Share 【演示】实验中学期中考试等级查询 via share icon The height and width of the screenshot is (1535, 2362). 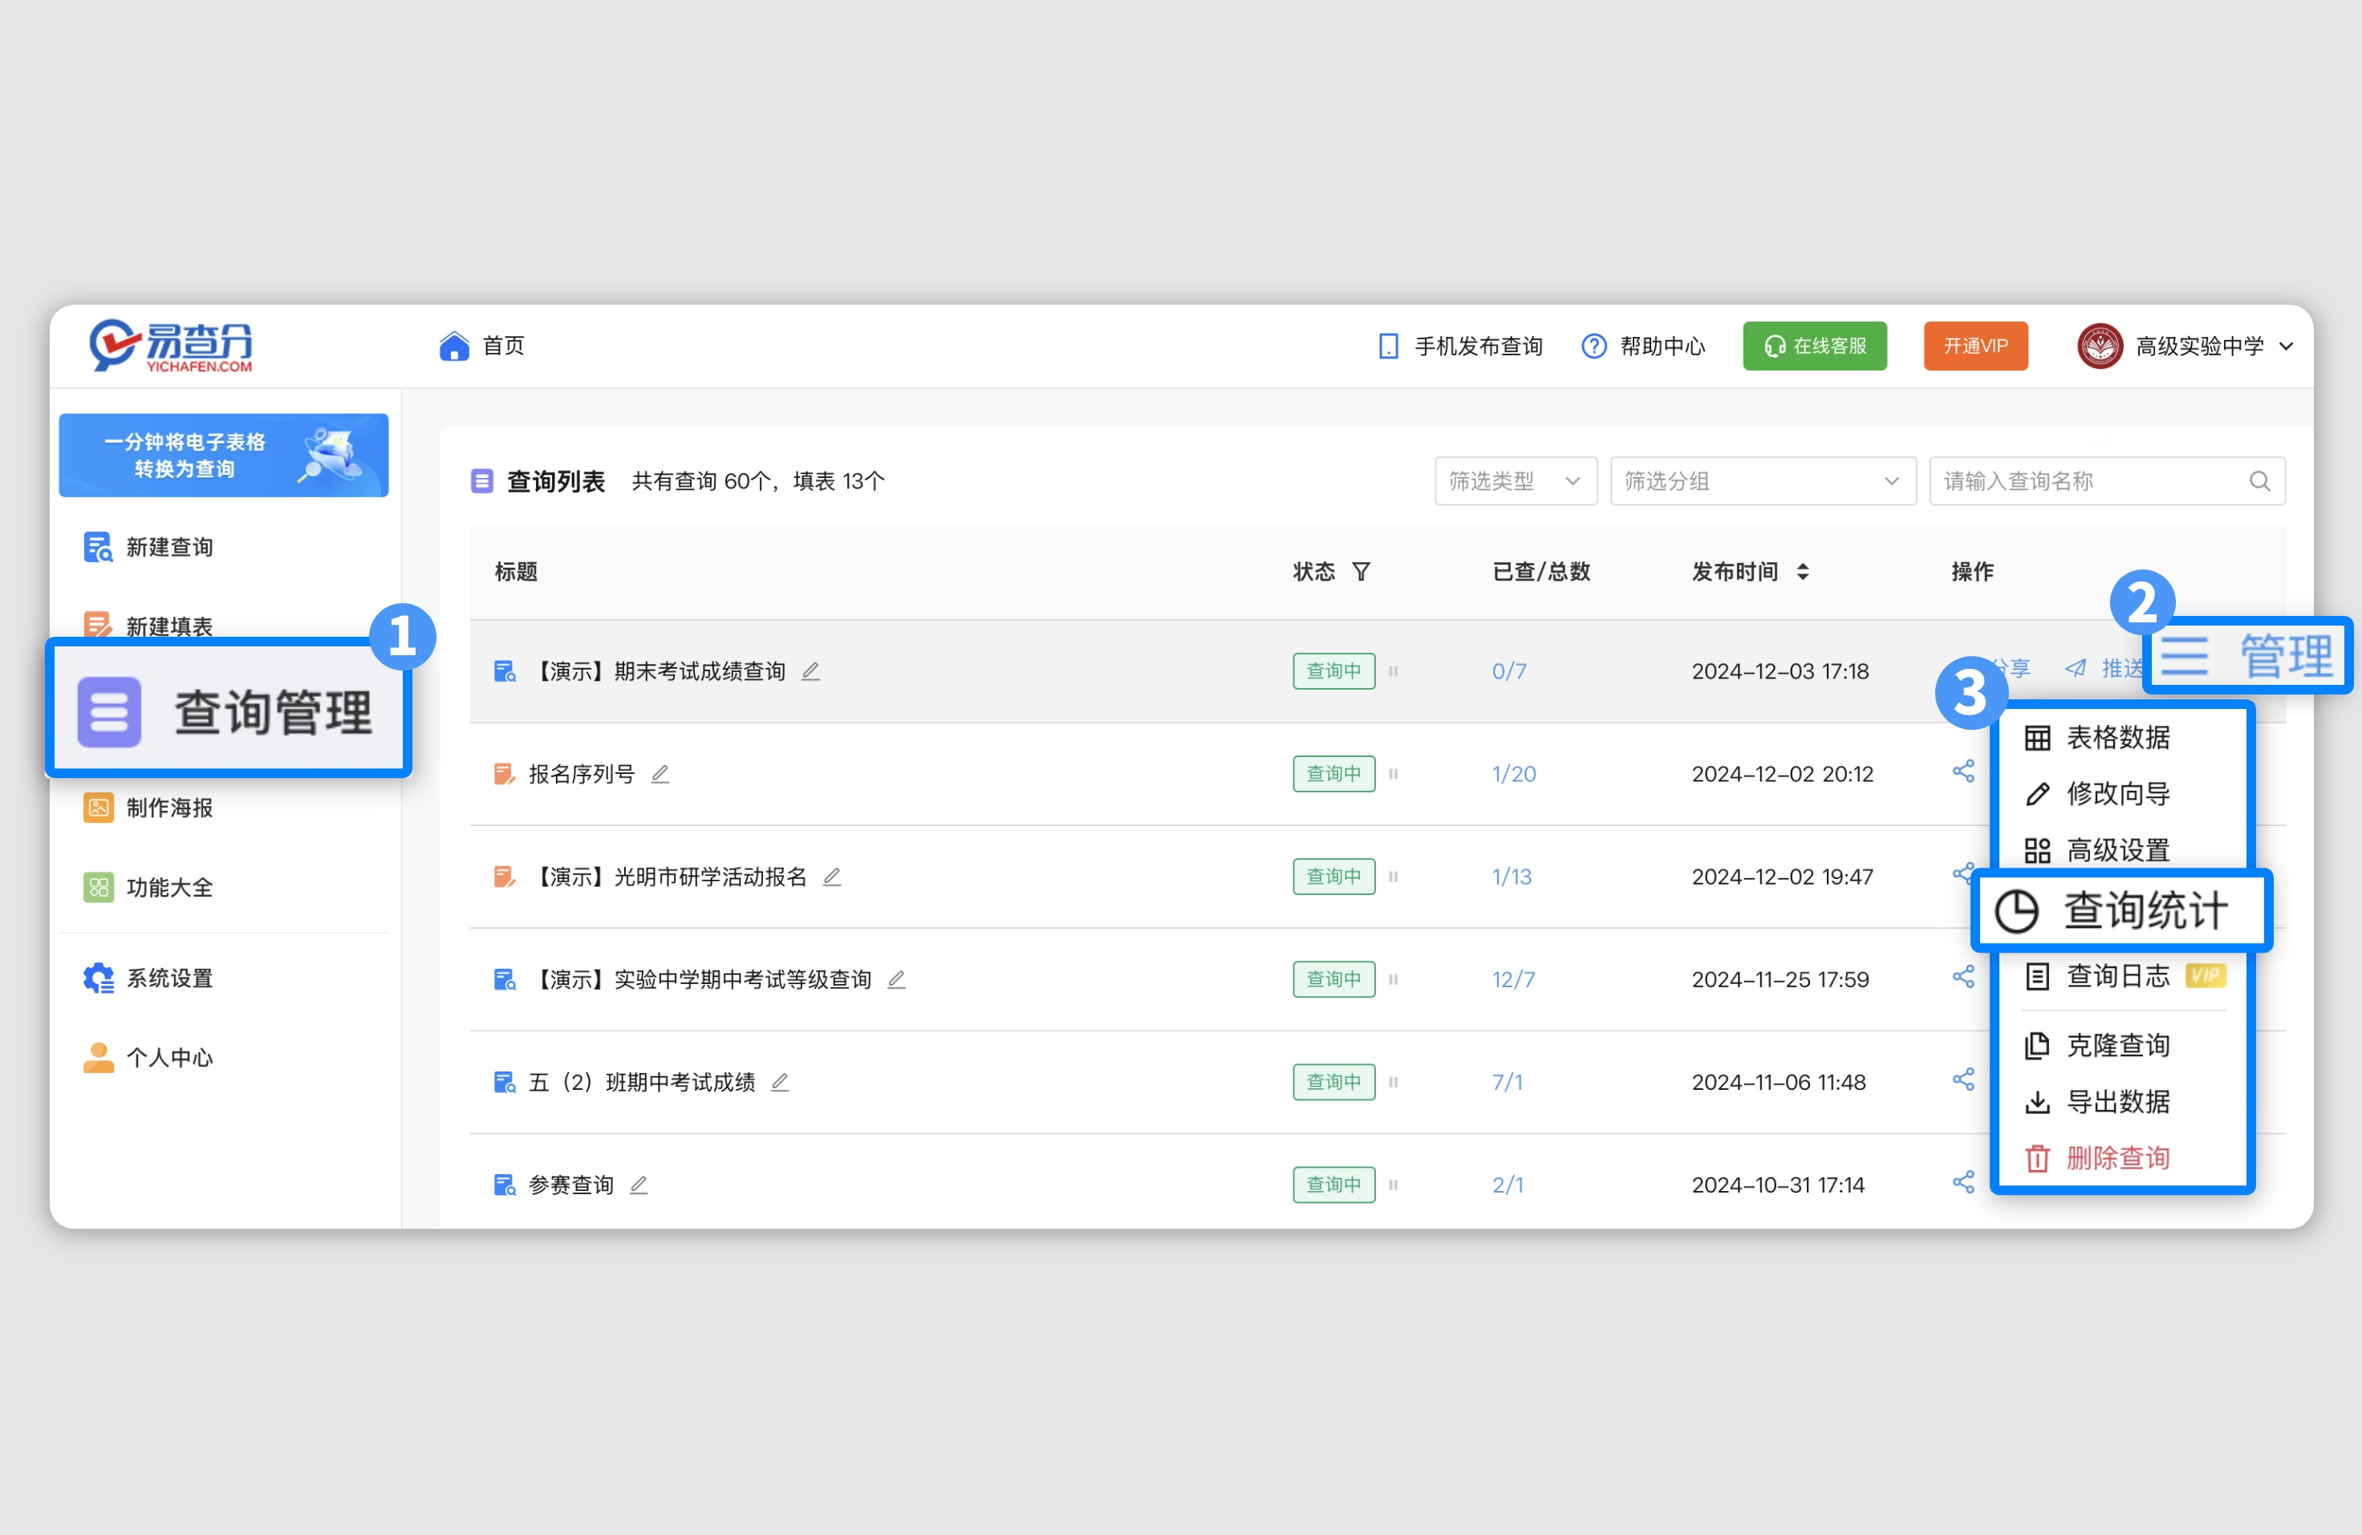1963,976
